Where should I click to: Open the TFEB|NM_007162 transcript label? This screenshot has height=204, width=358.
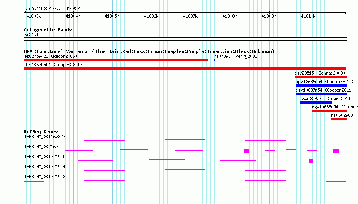[41, 147]
